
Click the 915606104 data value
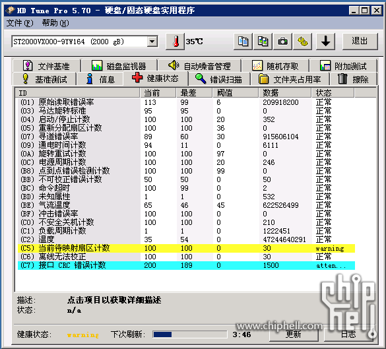point(280,137)
